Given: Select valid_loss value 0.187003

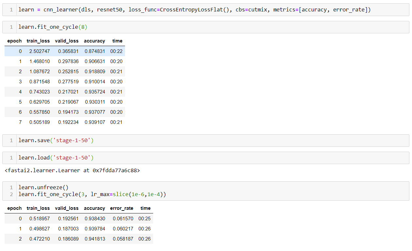Looking at the screenshot, I should [68, 229].
